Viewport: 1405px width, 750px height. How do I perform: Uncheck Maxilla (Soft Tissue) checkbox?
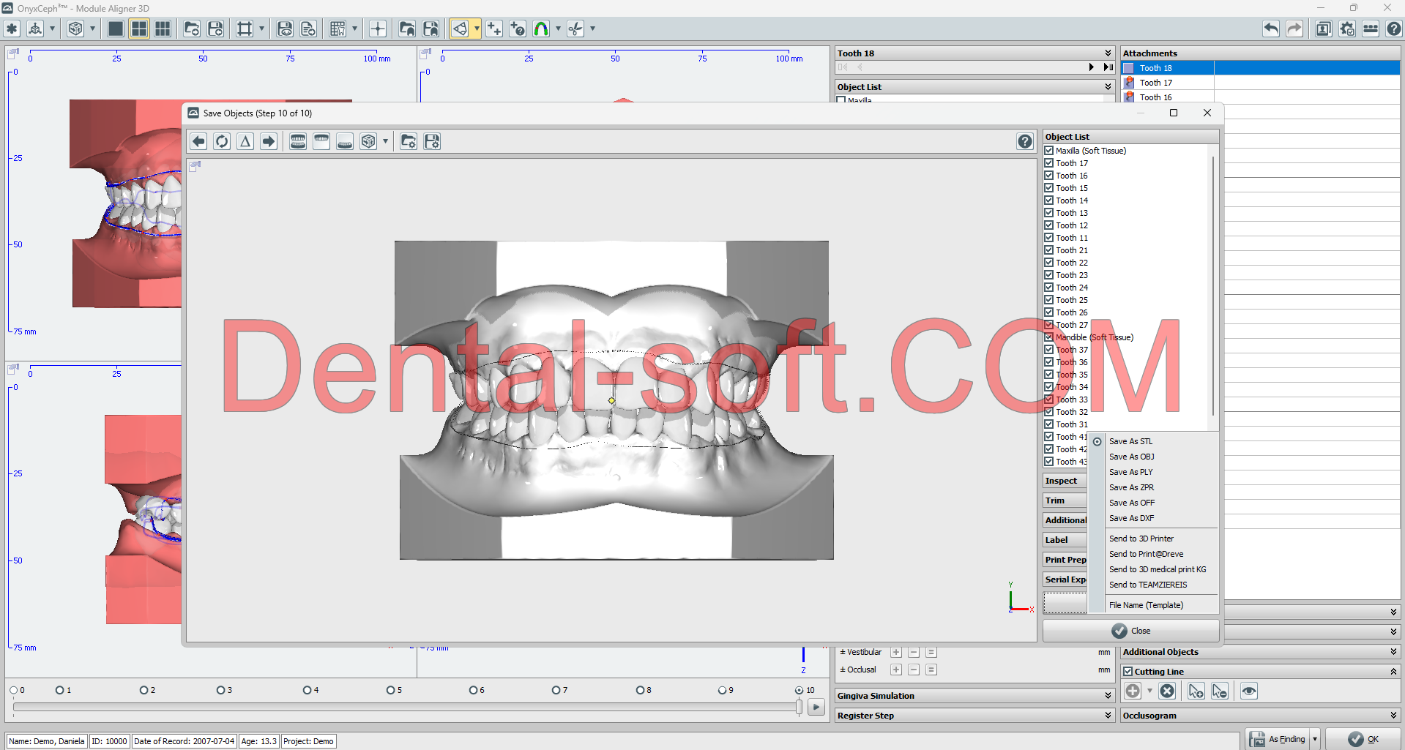tap(1049, 151)
